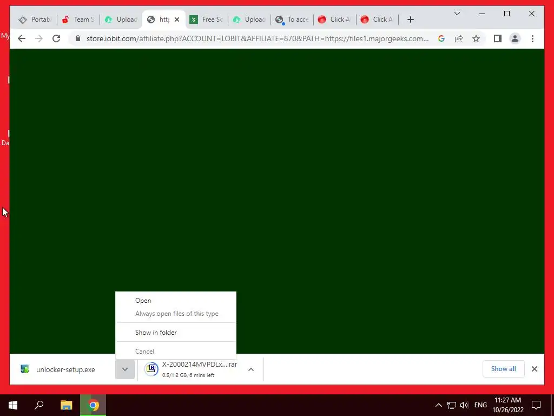This screenshot has height=416, width=554.
Task: View site lock information icon
Action: pos(78,38)
